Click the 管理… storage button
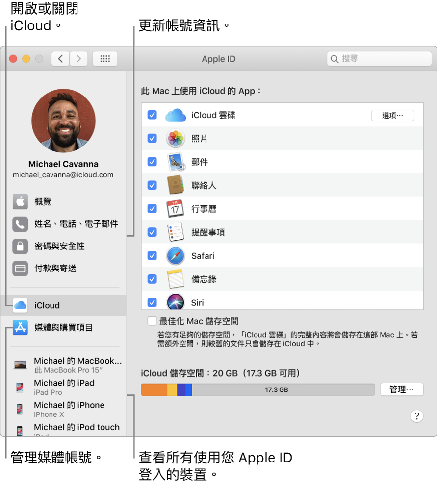437x486 pixels. tap(402, 389)
